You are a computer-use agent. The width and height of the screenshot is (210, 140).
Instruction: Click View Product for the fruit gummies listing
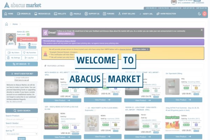click(x=183, y=136)
